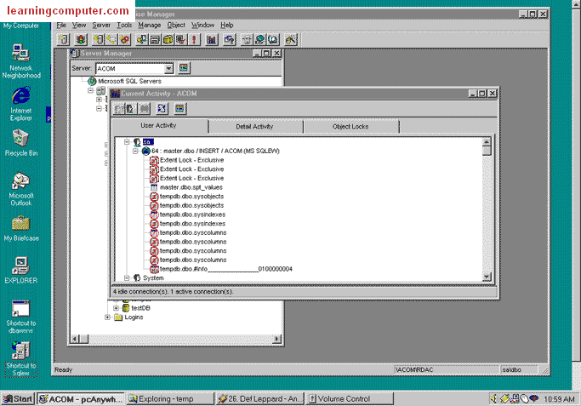Click the Register Server toolbar icon

64,39
